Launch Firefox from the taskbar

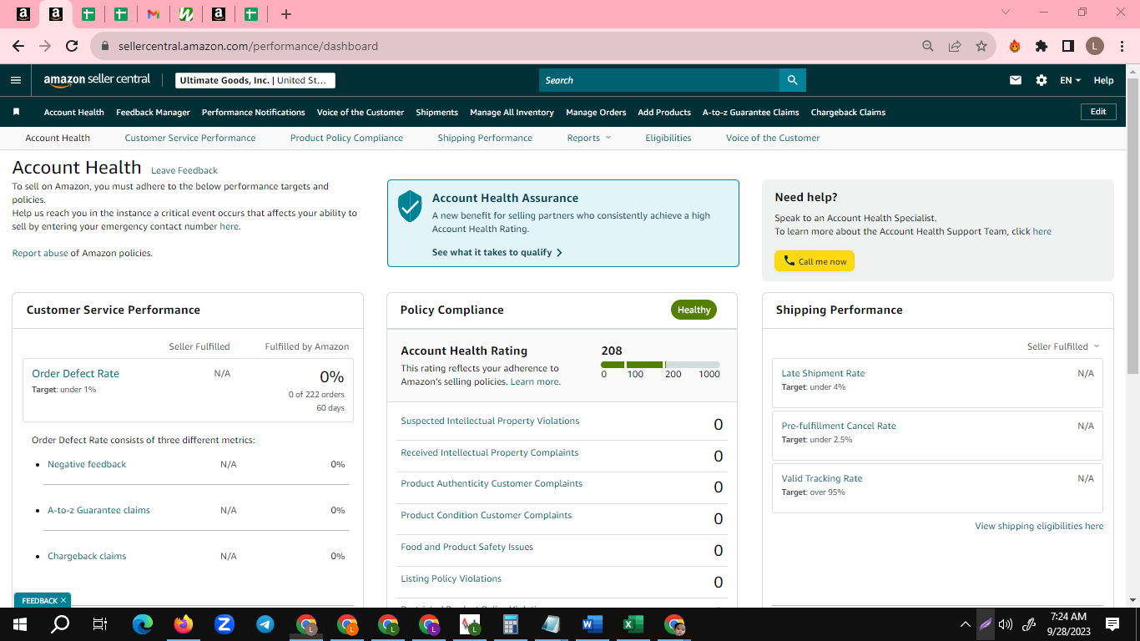coord(184,623)
